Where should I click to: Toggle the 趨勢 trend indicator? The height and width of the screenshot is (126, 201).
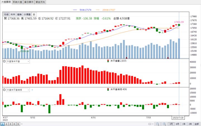(20, 14)
